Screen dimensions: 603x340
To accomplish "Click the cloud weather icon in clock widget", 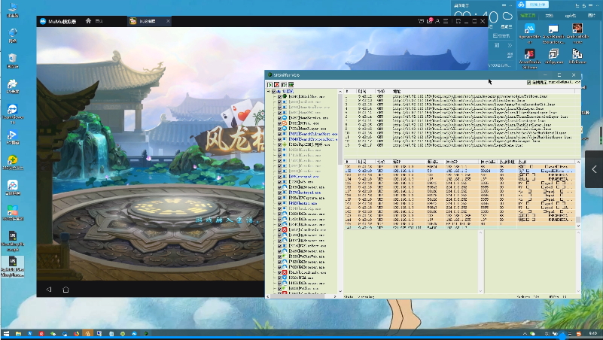I will (x=507, y=16).
